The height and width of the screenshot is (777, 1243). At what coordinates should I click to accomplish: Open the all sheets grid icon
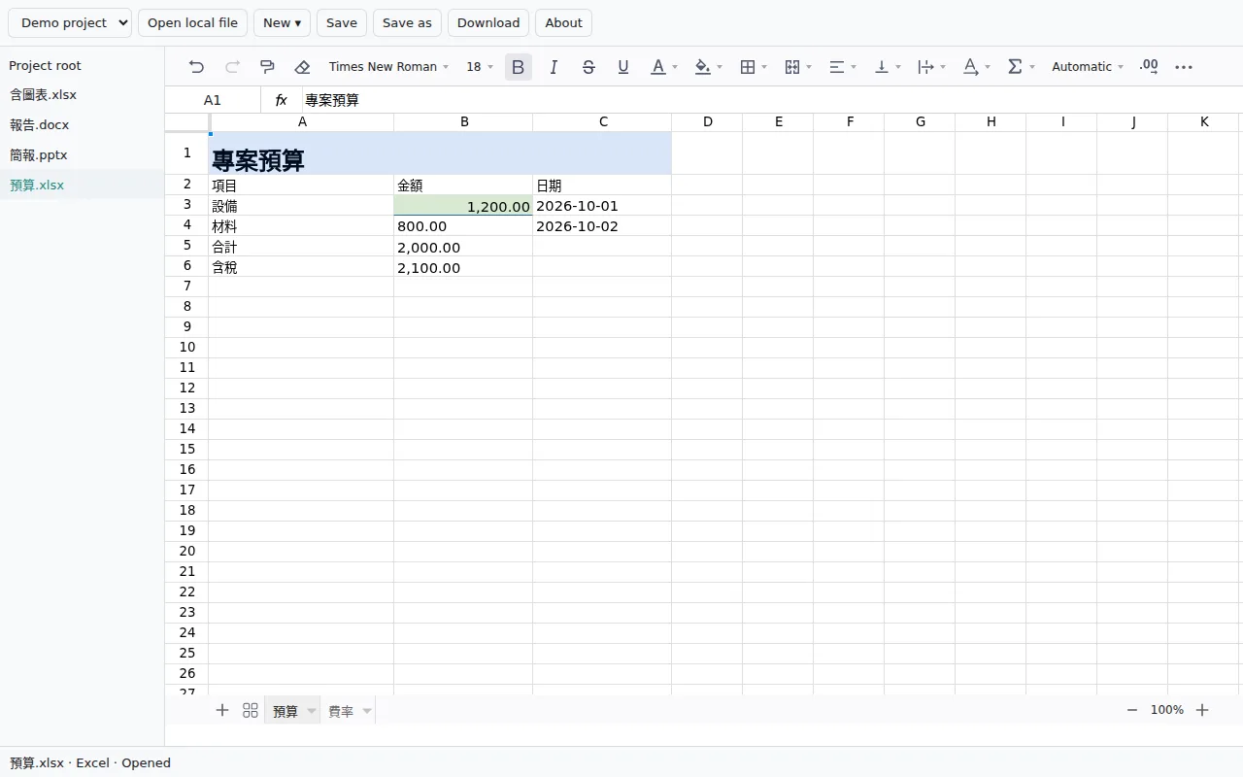coord(251,711)
